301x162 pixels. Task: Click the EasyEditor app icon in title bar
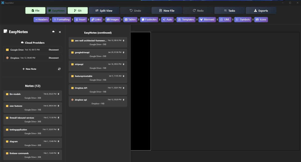pyautogui.click(x=3, y=3)
